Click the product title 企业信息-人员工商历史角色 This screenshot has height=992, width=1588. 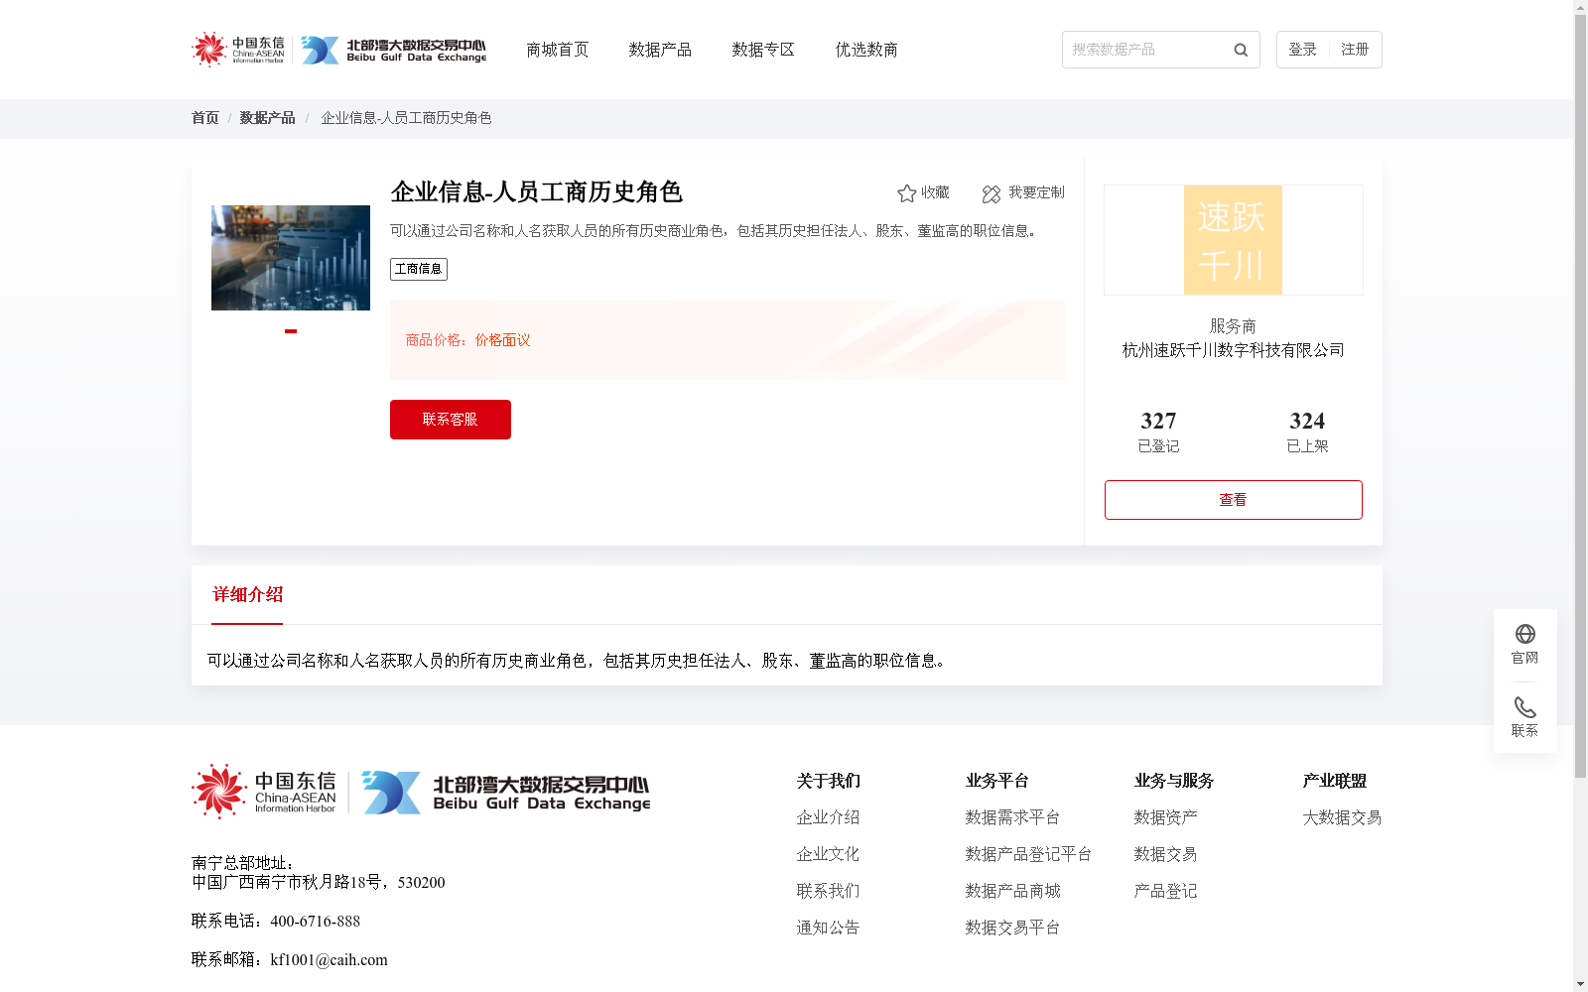536,191
